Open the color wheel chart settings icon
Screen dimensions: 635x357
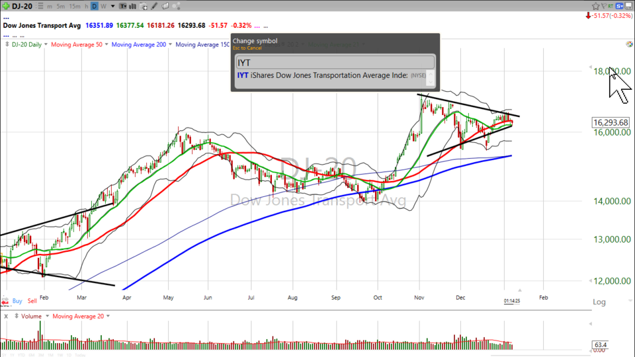click(629, 44)
